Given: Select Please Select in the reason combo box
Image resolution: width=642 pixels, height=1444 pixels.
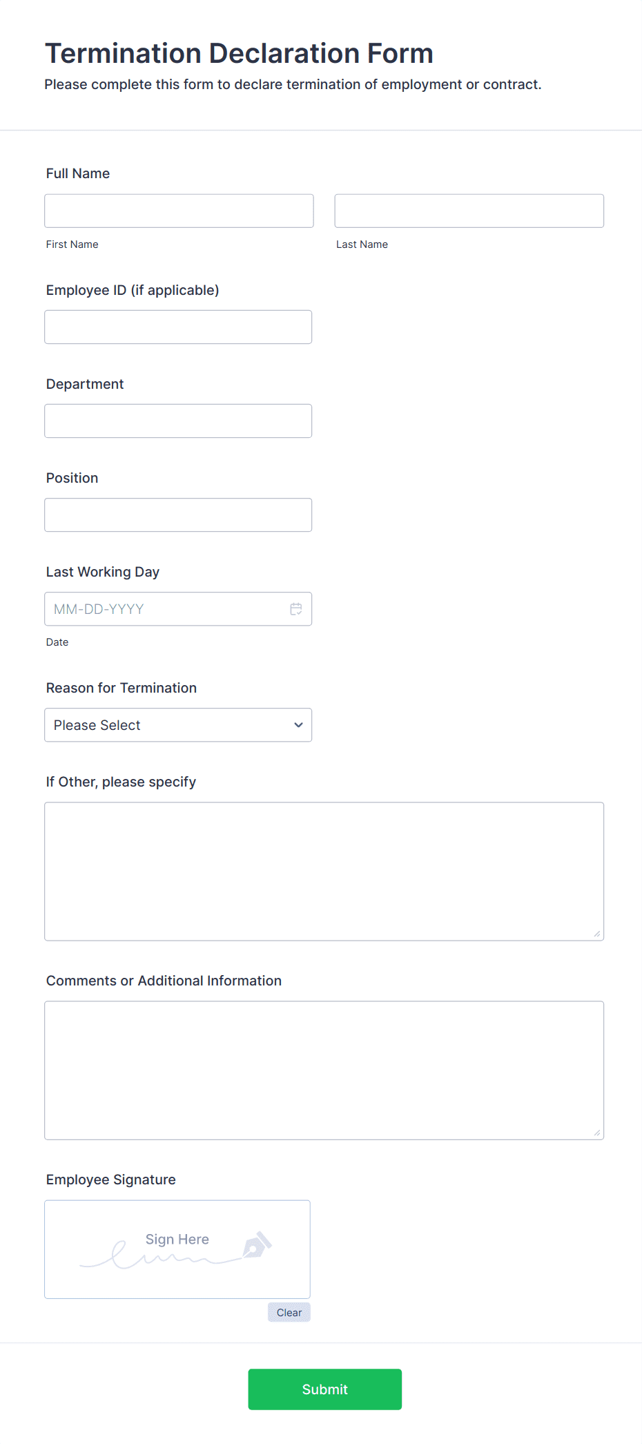Looking at the screenshot, I should (177, 724).
